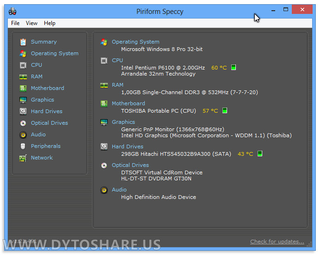Image resolution: width=320 pixels, height=255 pixels.
Task: Click the Operating System flag icon in sidebar
Action: pyautogui.click(x=23, y=54)
